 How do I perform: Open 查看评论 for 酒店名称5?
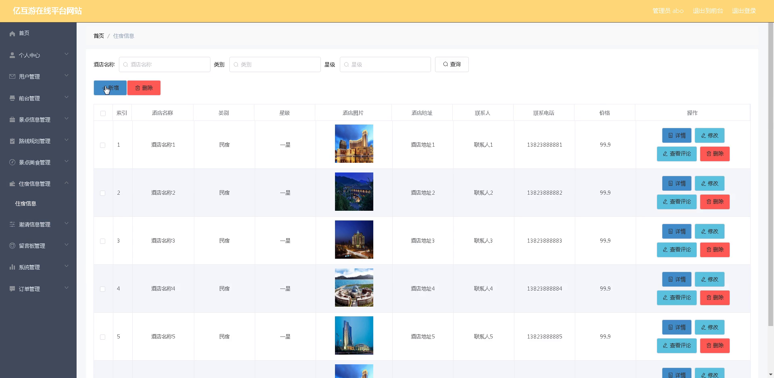click(677, 345)
